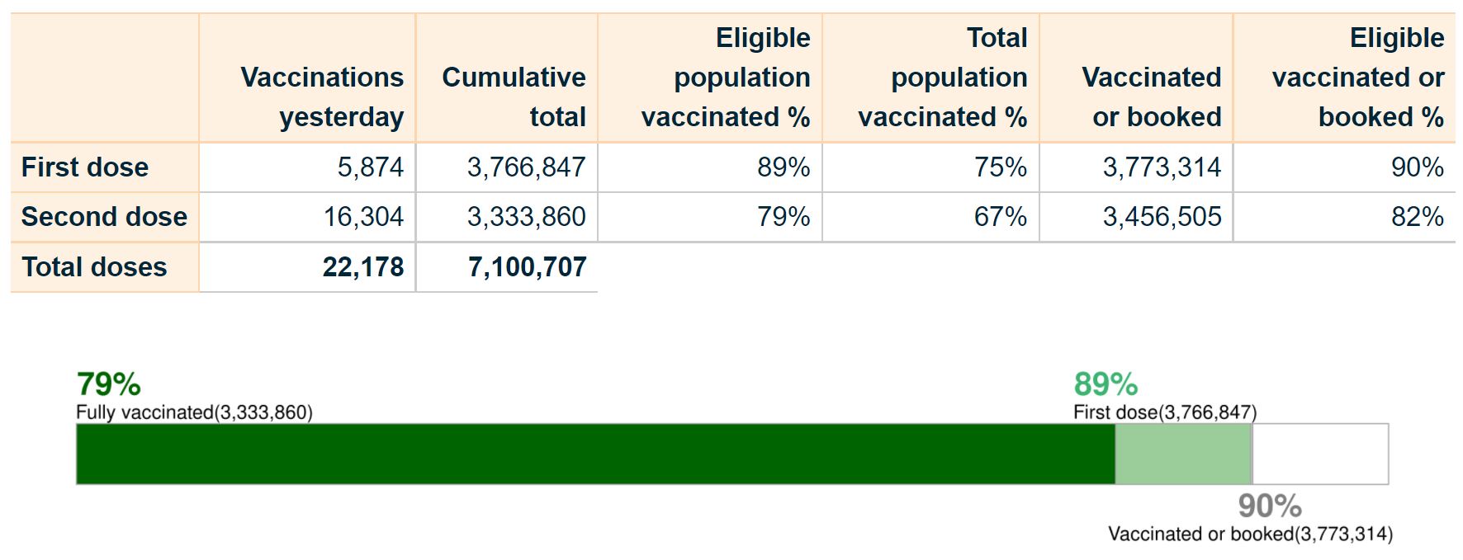Select the Eligible vaccinated or booked % header
This screenshot has width=1463, height=560.
click(x=1357, y=78)
